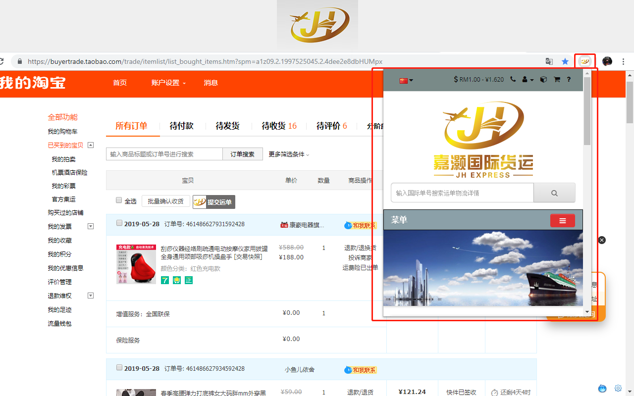Open 消息 in the top navigation

point(211,83)
